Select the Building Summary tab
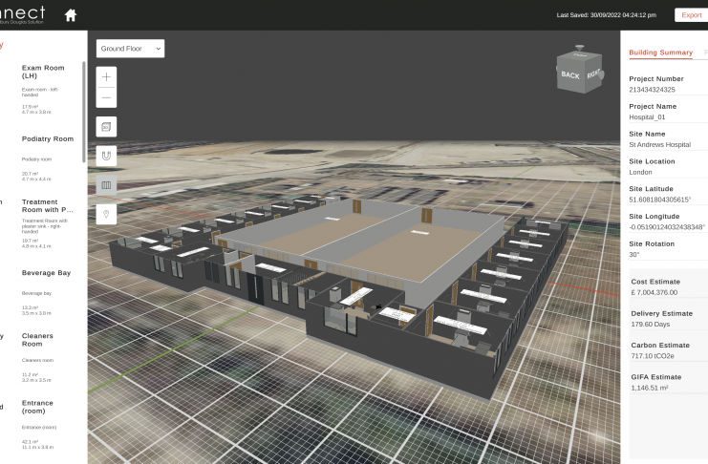The width and height of the screenshot is (708, 464). point(660,53)
